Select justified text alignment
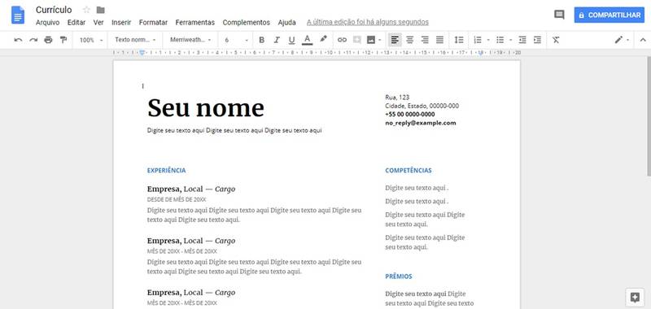The width and height of the screenshot is (651, 309). [x=439, y=40]
